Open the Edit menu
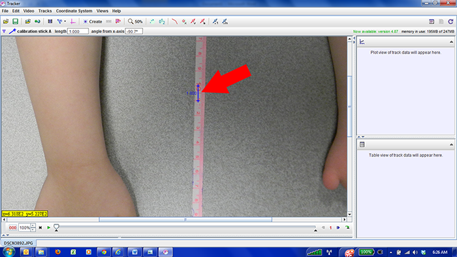457x257 pixels. tap(16, 11)
